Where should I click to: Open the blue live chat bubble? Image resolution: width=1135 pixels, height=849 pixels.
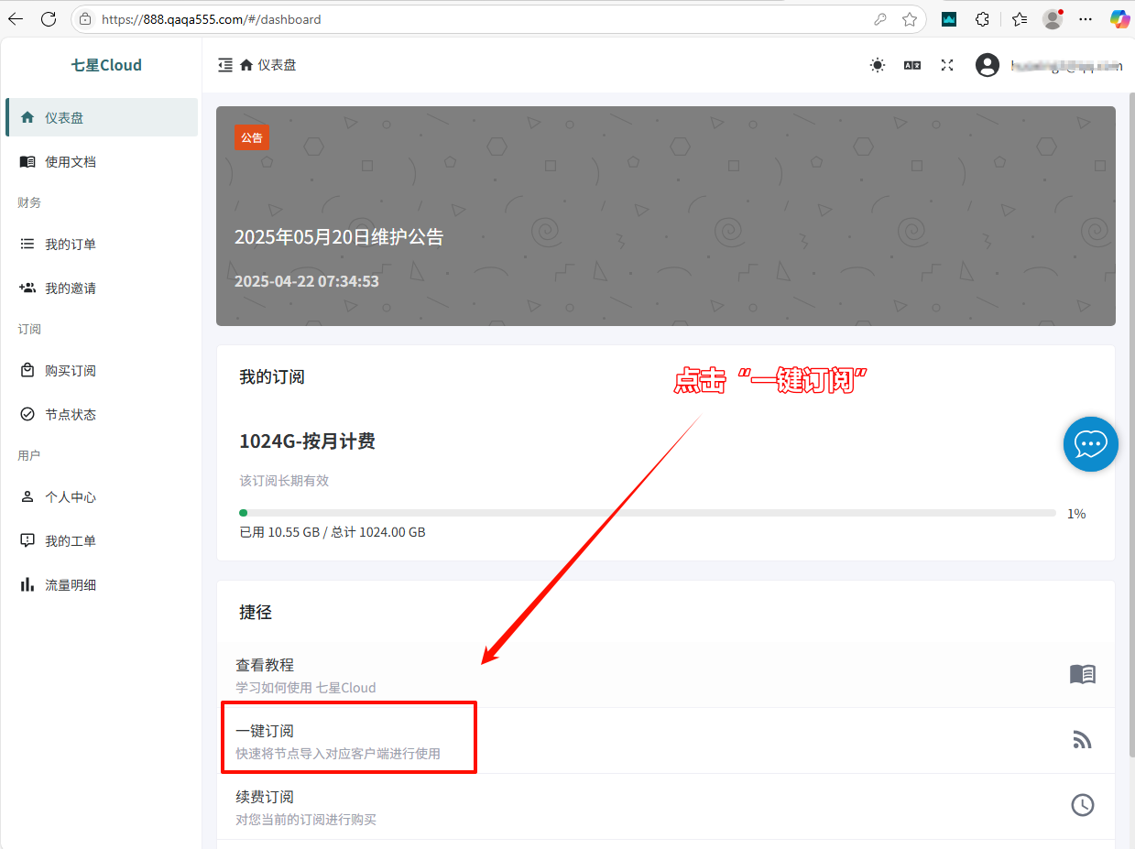[x=1090, y=444]
